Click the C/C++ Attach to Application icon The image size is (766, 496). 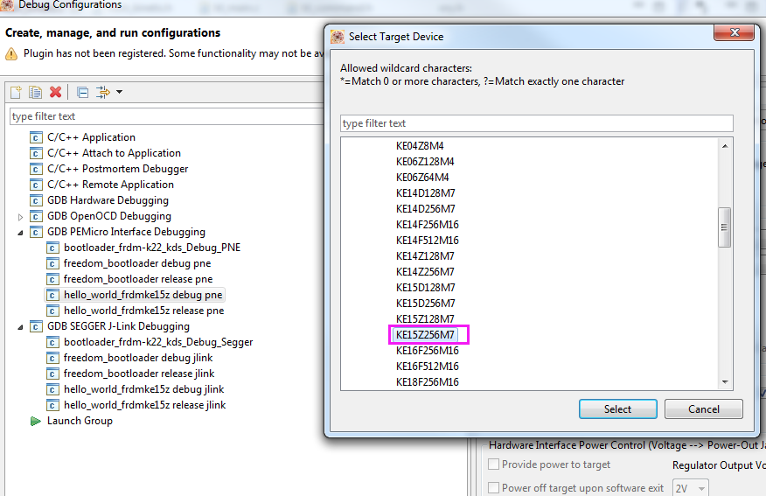point(36,153)
